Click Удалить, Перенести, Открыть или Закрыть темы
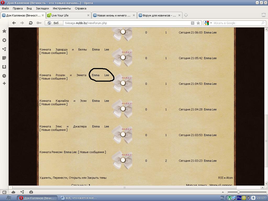The height and width of the screenshot is (201, 268). [x=73, y=178]
